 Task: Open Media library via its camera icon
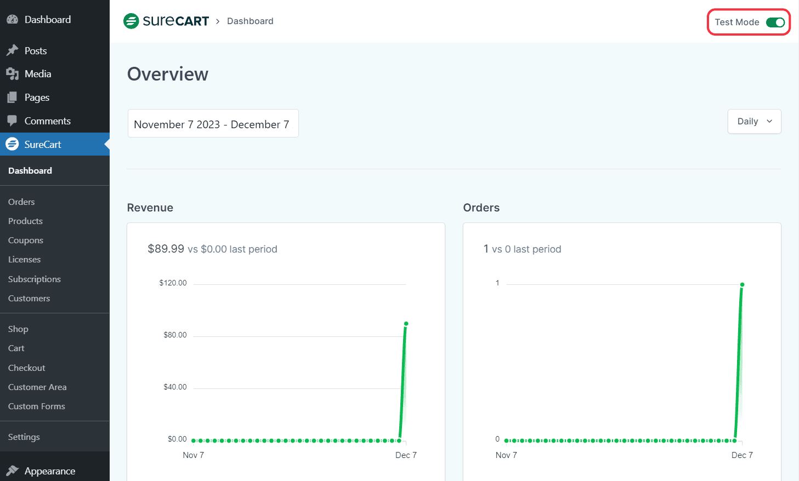pyautogui.click(x=12, y=73)
